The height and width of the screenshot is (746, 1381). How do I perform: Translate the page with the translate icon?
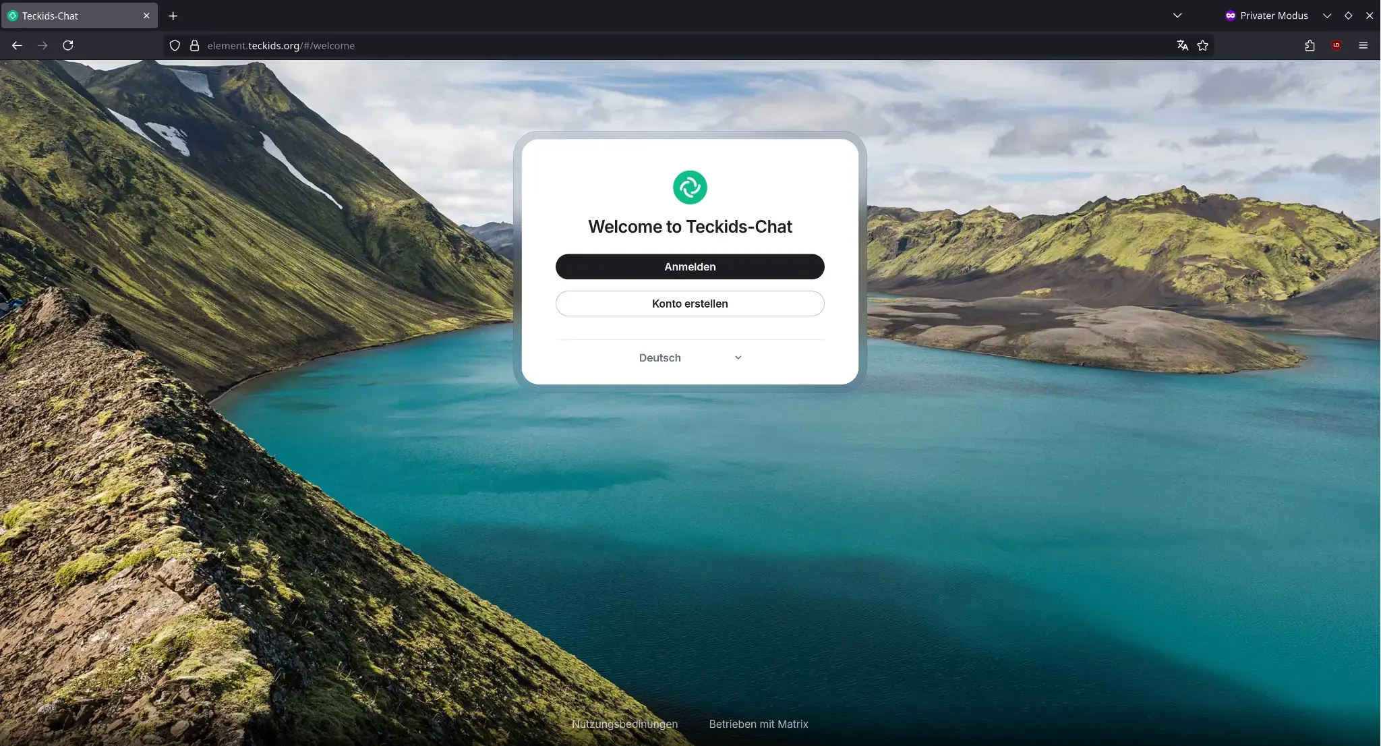tap(1182, 45)
